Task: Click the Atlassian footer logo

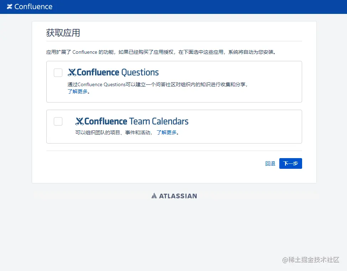Action: pos(174,196)
